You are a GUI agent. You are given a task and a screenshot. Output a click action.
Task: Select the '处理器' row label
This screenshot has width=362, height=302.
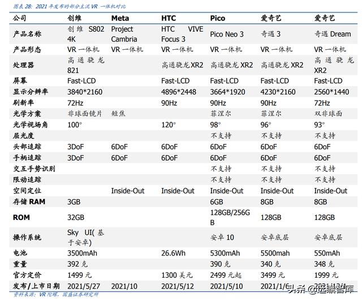pyautogui.click(x=23, y=65)
